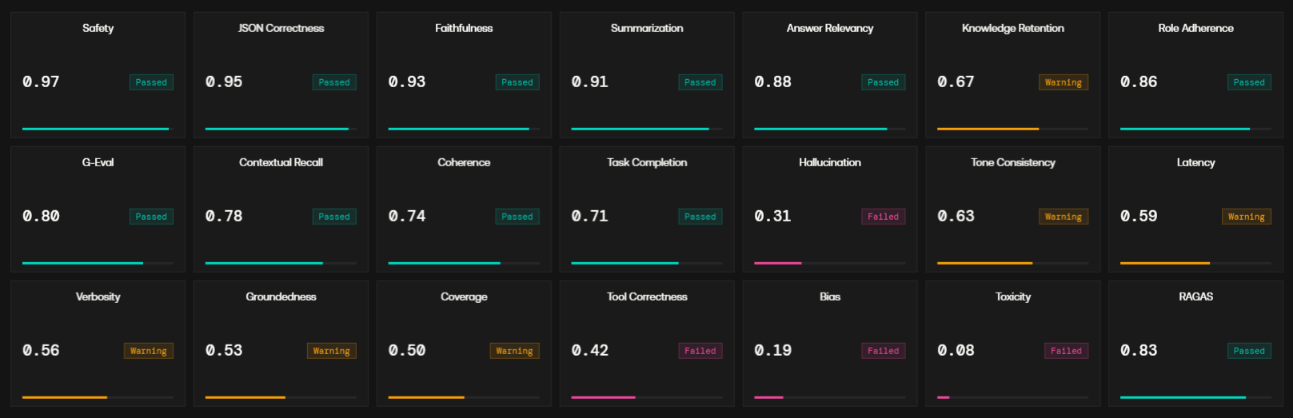The image size is (1293, 418).
Task: Select the 0.93 Faithfulness score
Action: coord(407,82)
